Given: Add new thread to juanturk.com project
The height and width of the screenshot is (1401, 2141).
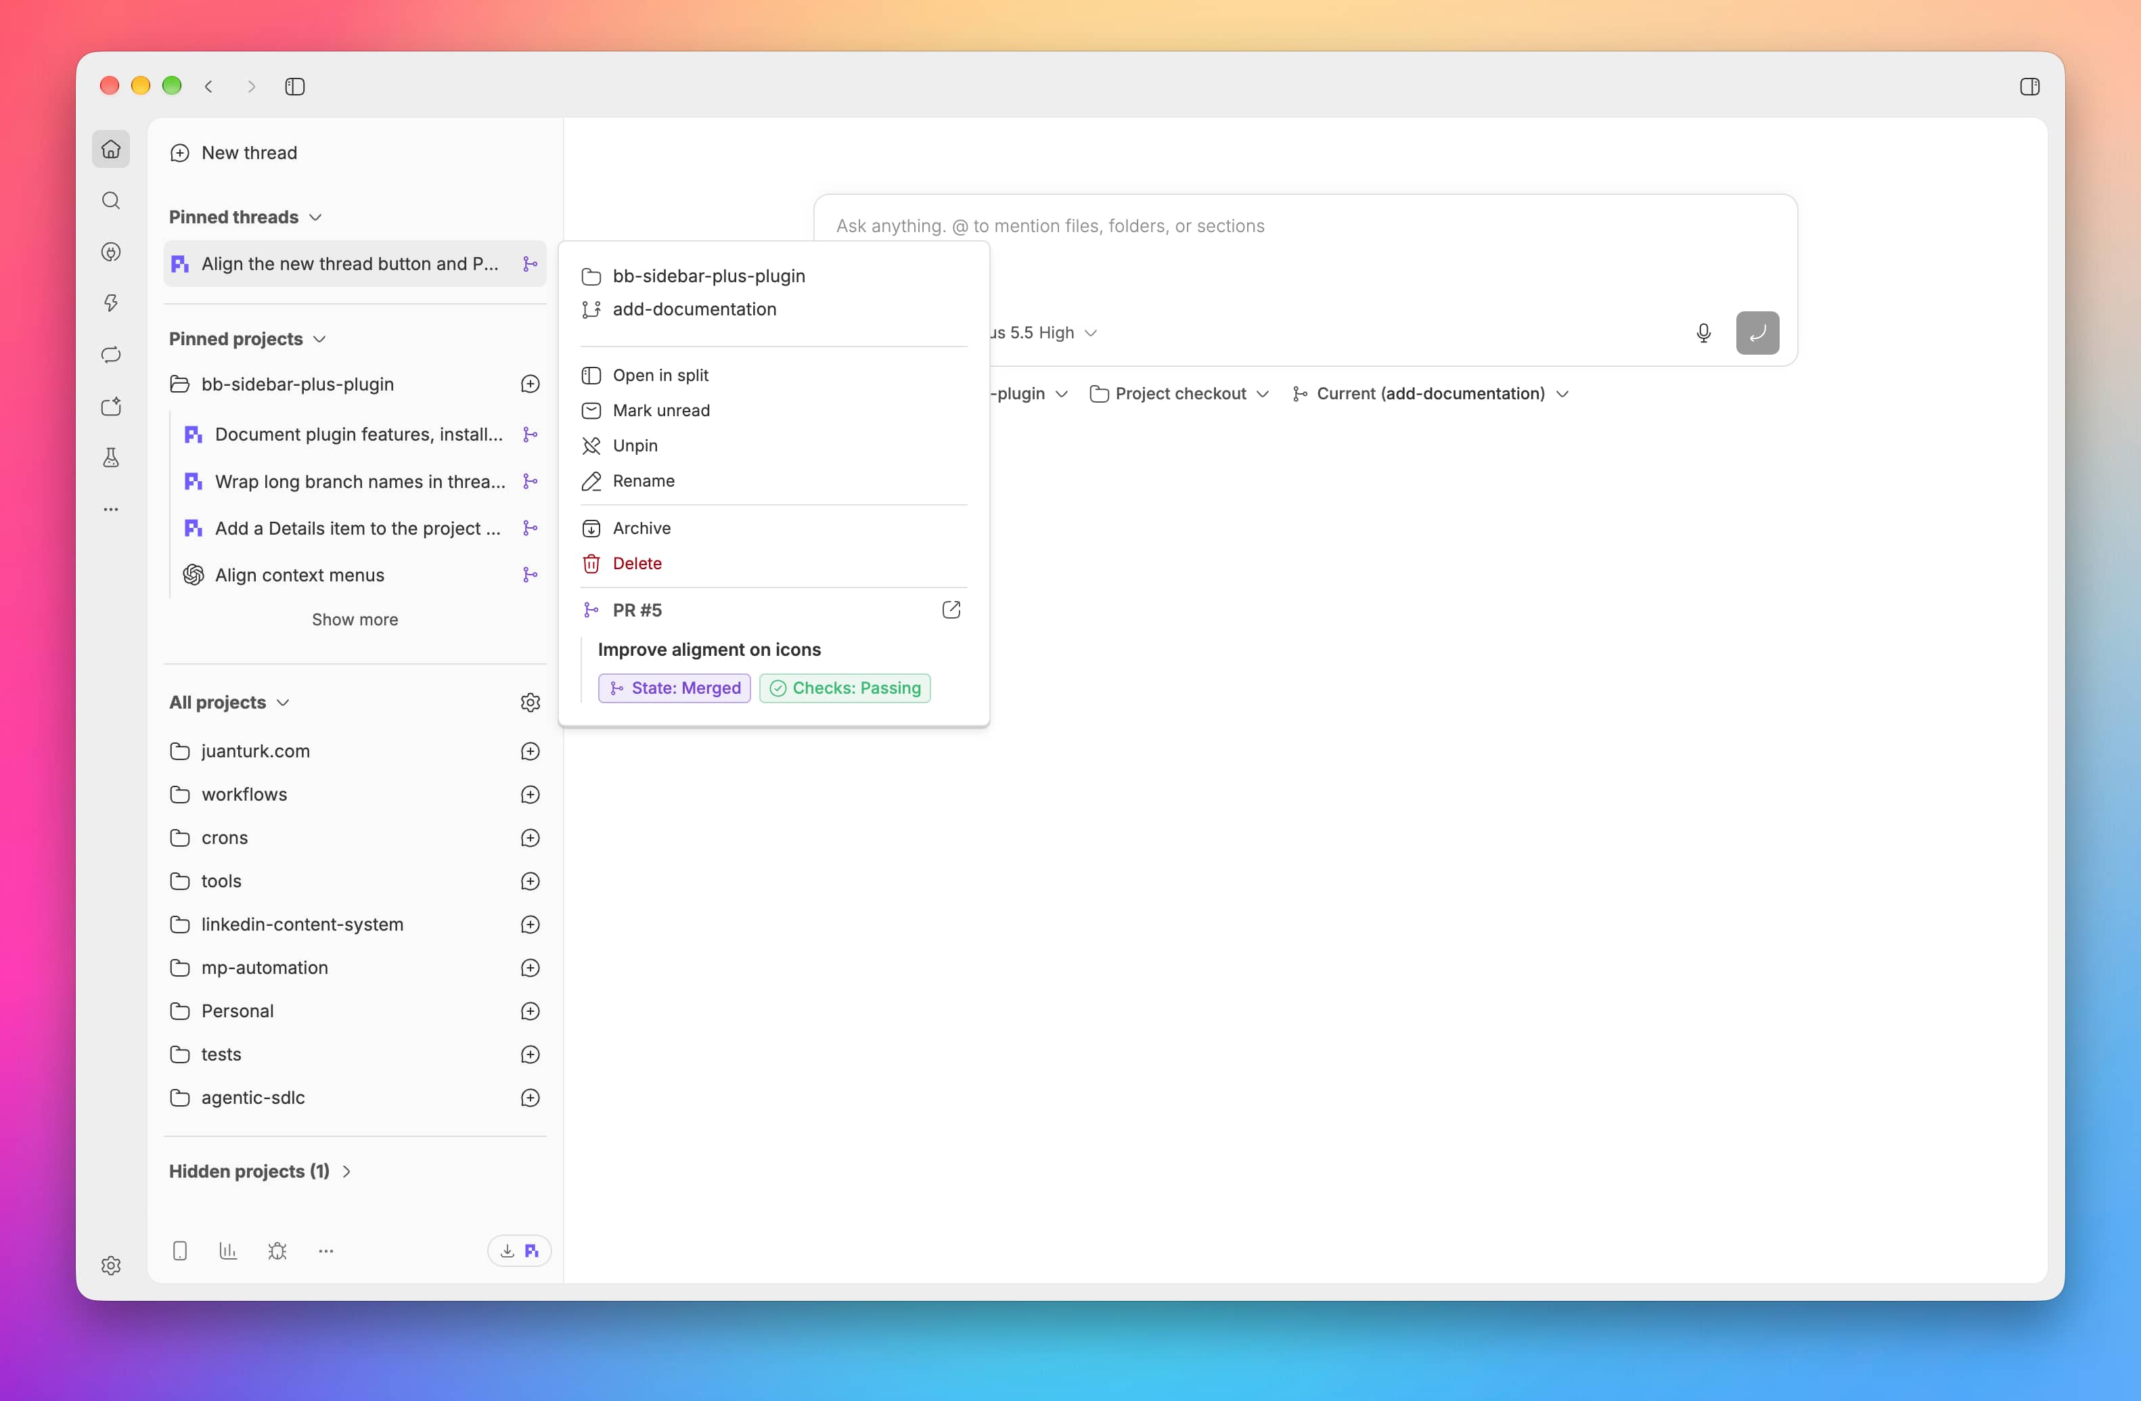Looking at the screenshot, I should (530, 751).
